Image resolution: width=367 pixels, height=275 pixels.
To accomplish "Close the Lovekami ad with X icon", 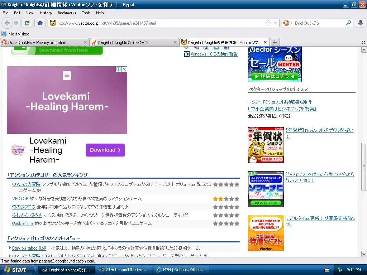I will (x=124, y=69).
